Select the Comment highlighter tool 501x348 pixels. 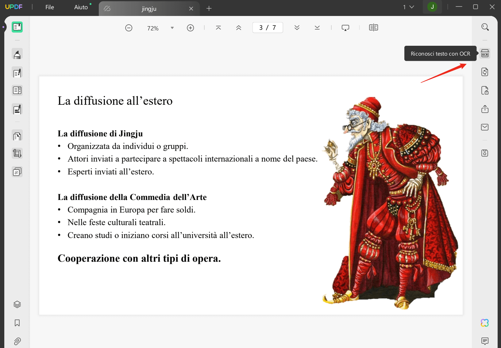coord(17,54)
